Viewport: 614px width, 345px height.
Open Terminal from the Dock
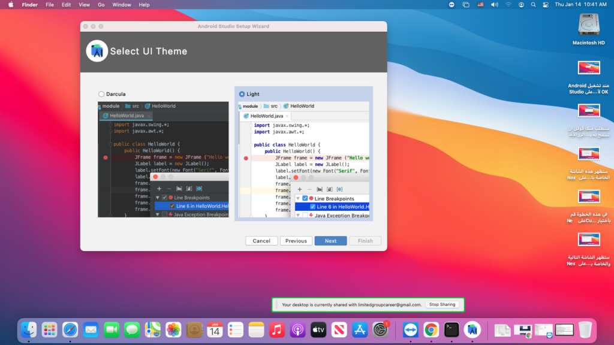[x=452, y=330]
